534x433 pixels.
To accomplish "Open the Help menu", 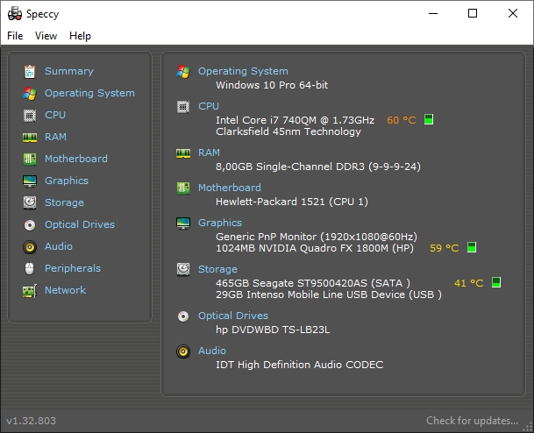I will coord(80,36).
